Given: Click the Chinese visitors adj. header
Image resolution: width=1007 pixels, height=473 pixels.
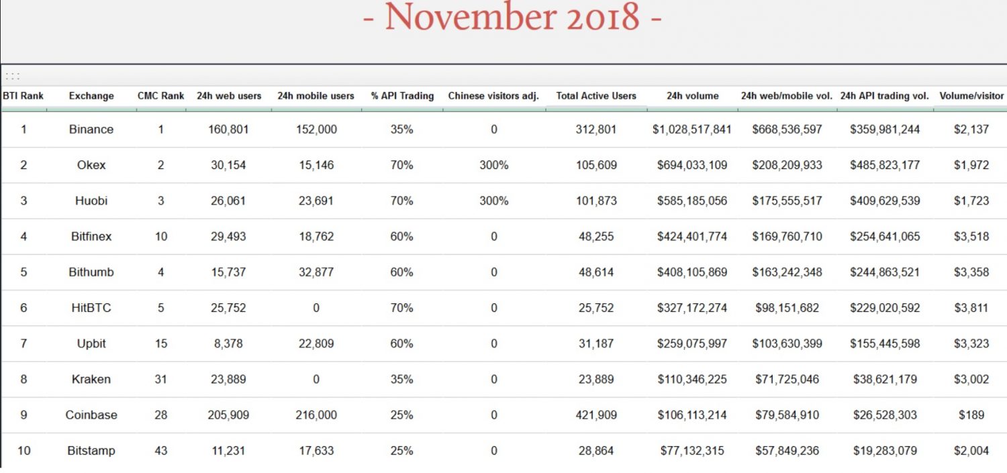Looking at the screenshot, I should point(493,96).
